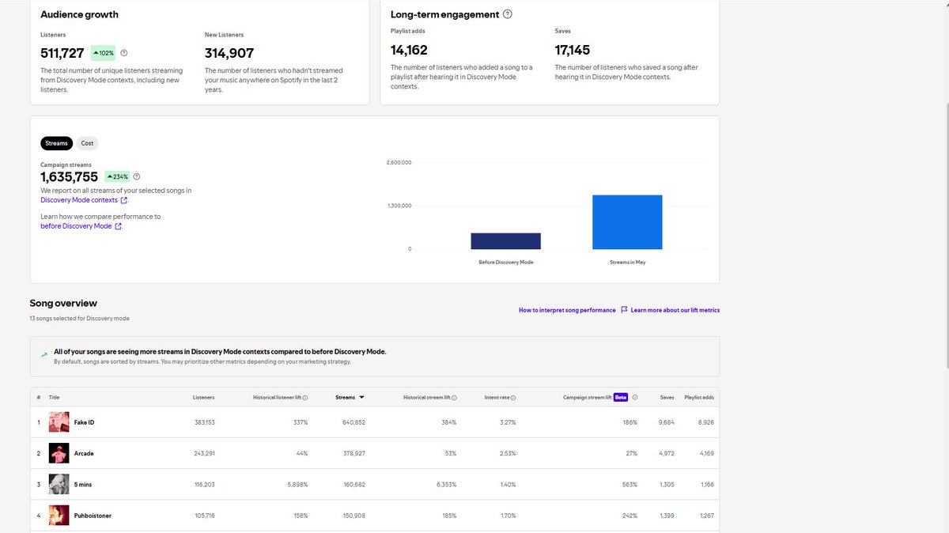Click 1,635,755 campaign streams value

pyautogui.click(x=70, y=177)
